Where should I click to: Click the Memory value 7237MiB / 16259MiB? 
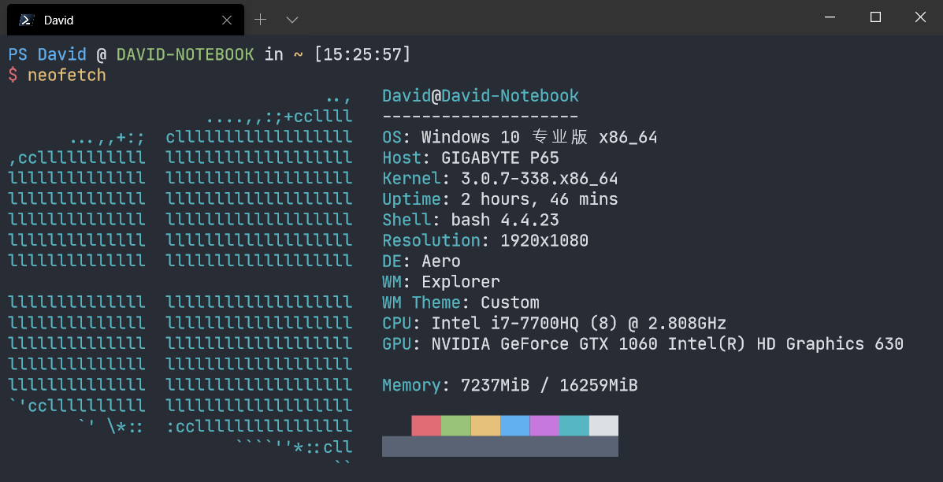point(549,385)
